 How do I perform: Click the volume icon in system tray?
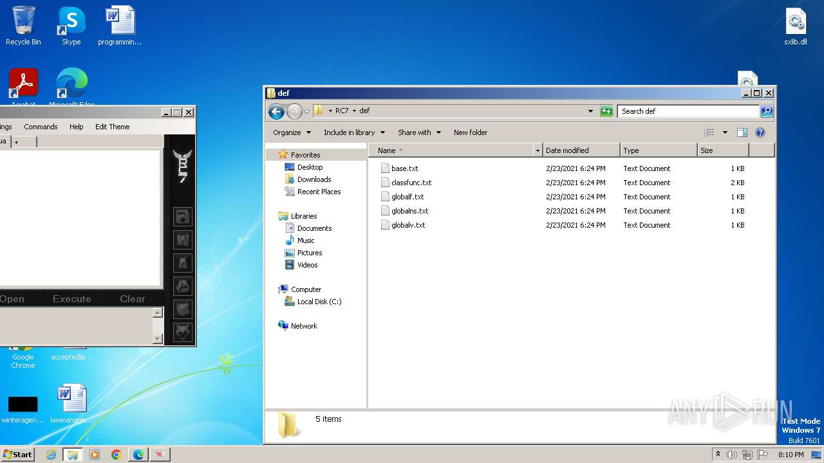click(731, 455)
